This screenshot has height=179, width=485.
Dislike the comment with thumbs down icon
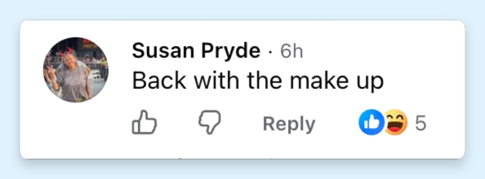(209, 123)
